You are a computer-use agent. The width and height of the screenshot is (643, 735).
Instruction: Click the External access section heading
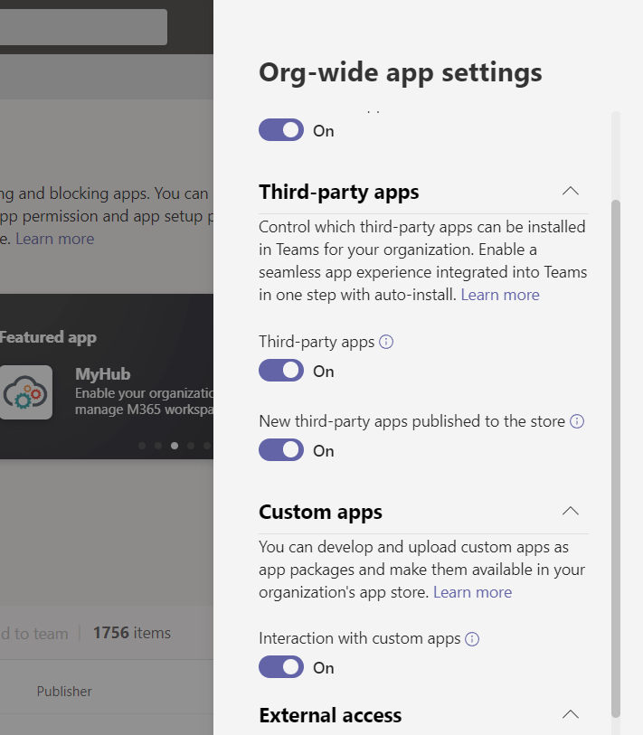tap(330, 715)
